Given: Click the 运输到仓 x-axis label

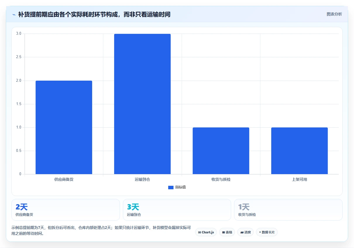Looking at the screenshot, I should point(142,179).
